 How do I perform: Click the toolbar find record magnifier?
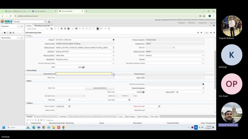click(x=52, y=29)
